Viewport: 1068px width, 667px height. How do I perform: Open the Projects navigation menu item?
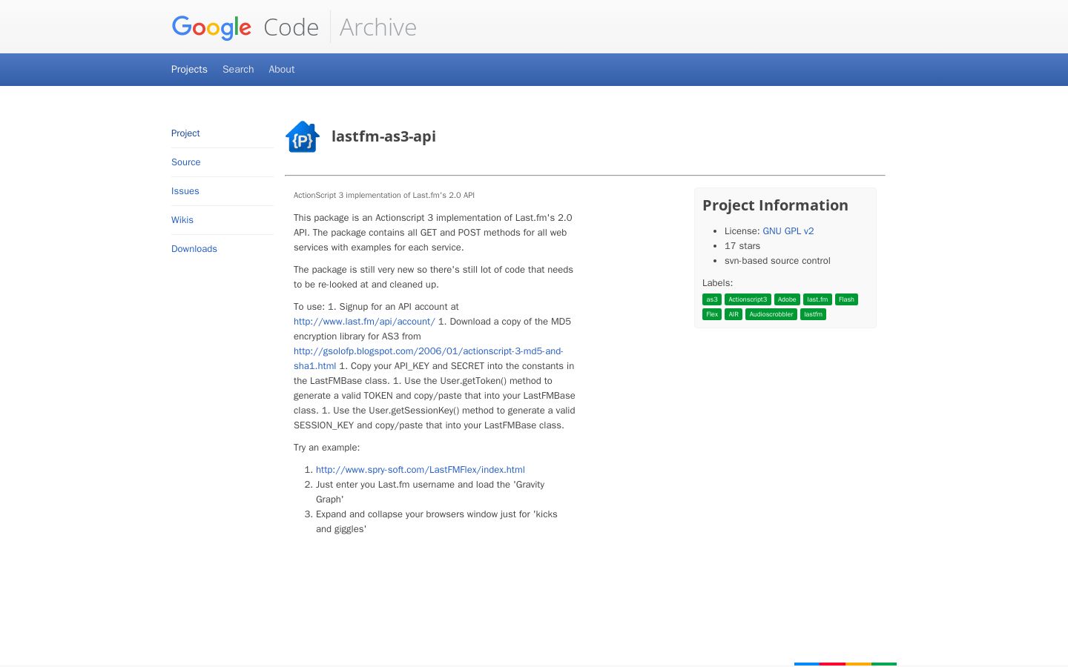pos(189,69)
